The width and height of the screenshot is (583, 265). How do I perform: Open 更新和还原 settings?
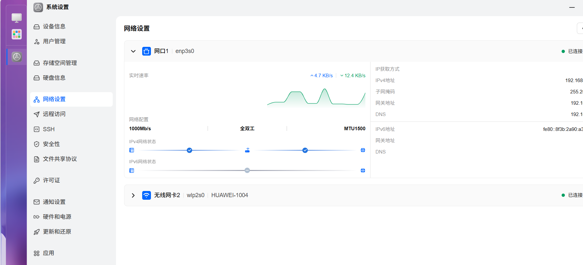coord(57,232)
